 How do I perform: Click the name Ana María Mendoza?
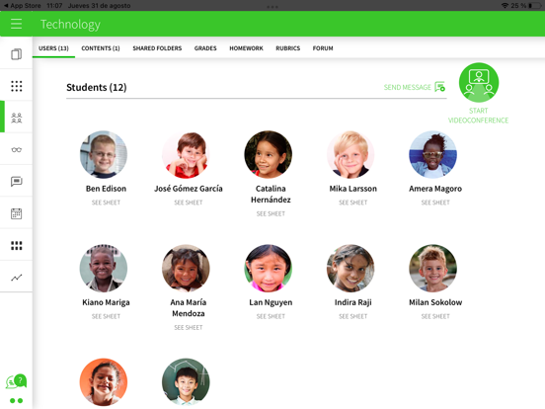(x=189, y=308)
